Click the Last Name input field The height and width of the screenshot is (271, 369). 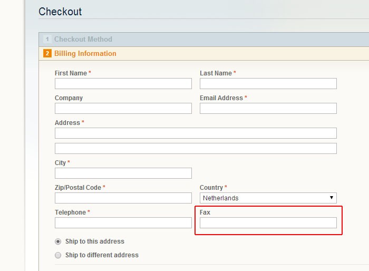click(x=268, y=84)
